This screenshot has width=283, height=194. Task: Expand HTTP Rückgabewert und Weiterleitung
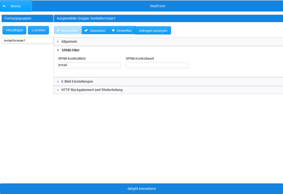[92, 90]
